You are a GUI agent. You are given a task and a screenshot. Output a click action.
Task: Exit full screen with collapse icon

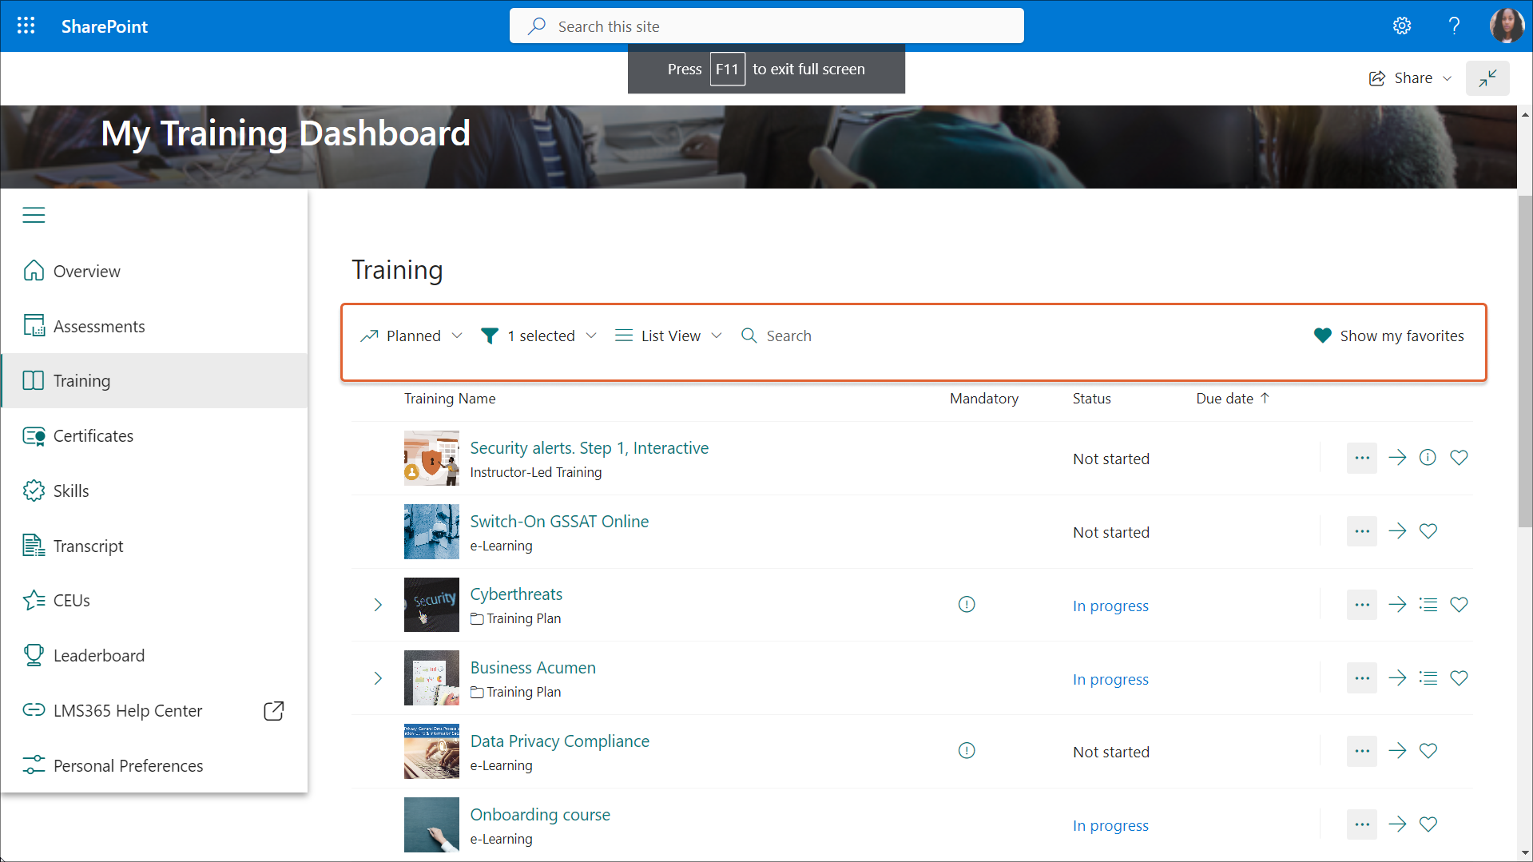(x=1487, y=78)
